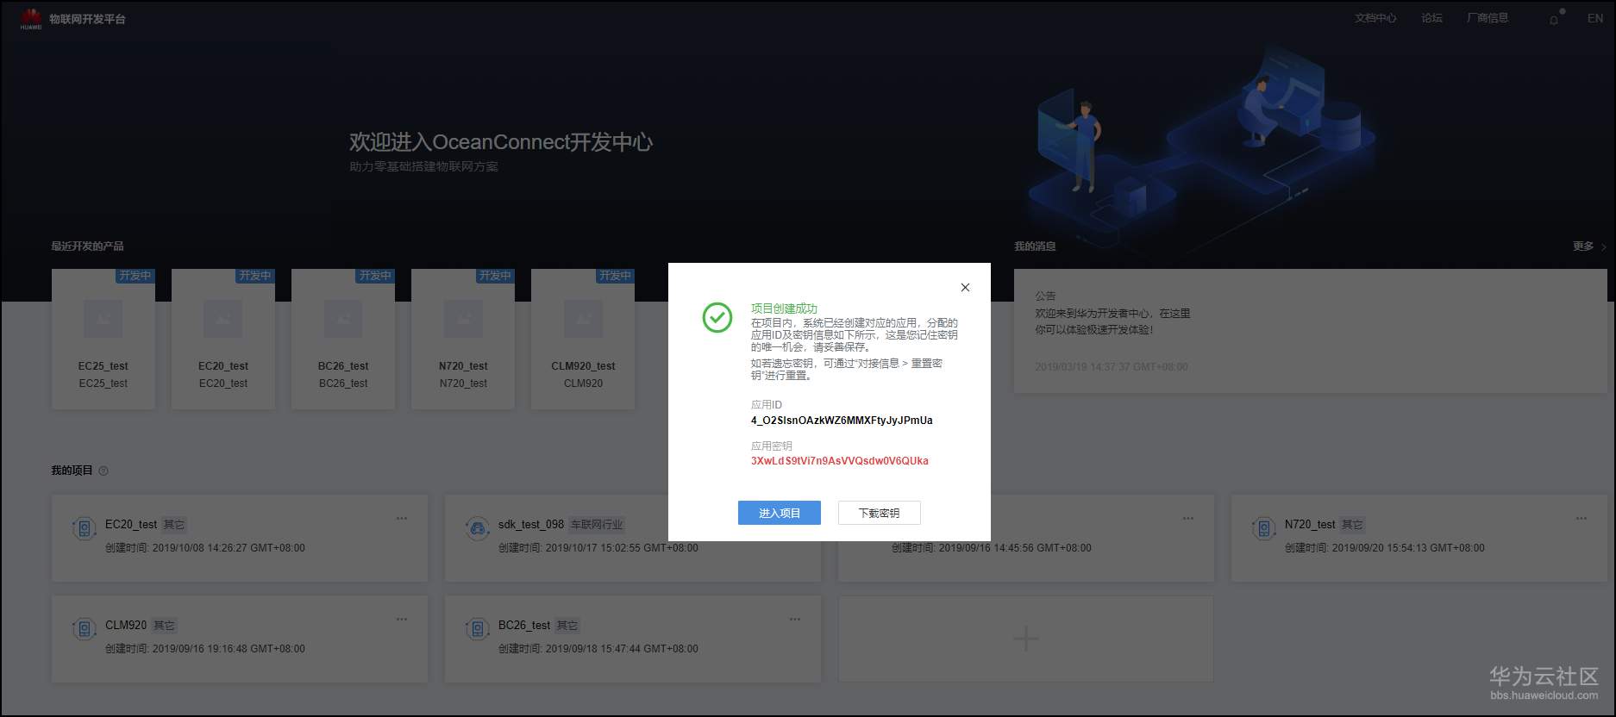Open 论坛 in top navigation
Screen dimensions: 1616x717
point(1431,18)
